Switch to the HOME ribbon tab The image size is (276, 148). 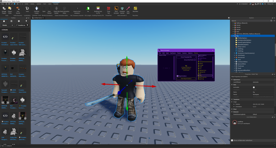pyautogui.click(x=26, y=4)
